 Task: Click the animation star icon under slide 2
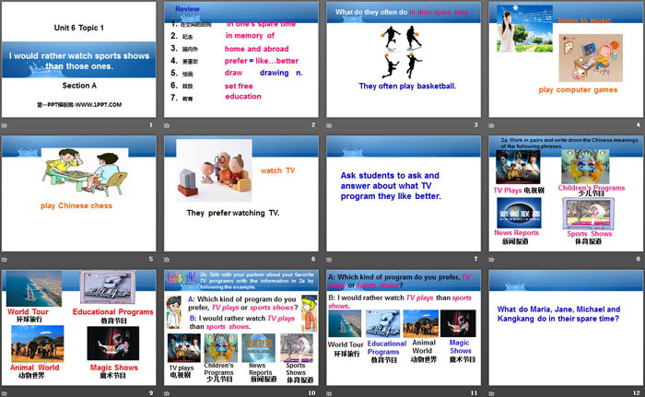pos(167,125)
